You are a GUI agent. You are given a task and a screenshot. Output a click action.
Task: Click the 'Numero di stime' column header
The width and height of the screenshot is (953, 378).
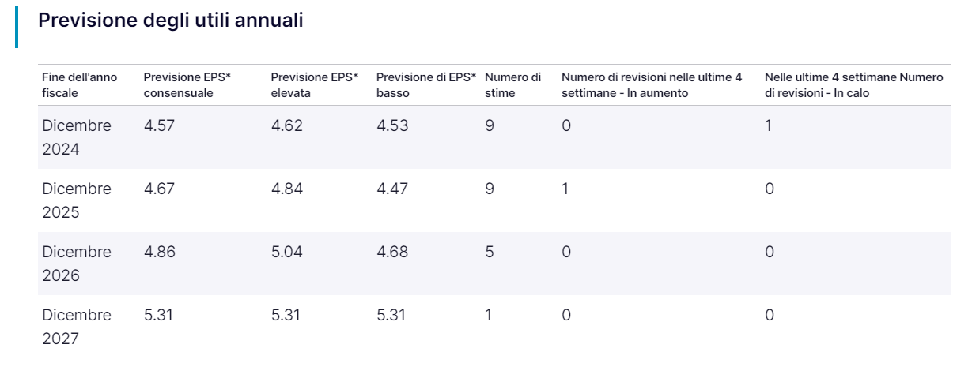[x=513, y=85]
